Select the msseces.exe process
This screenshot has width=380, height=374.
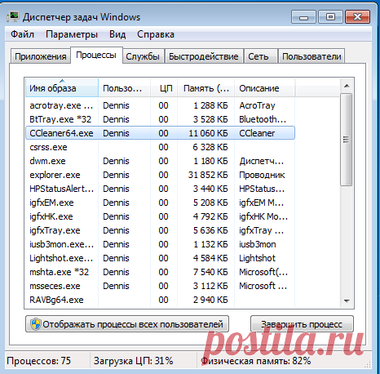point(160,286)
